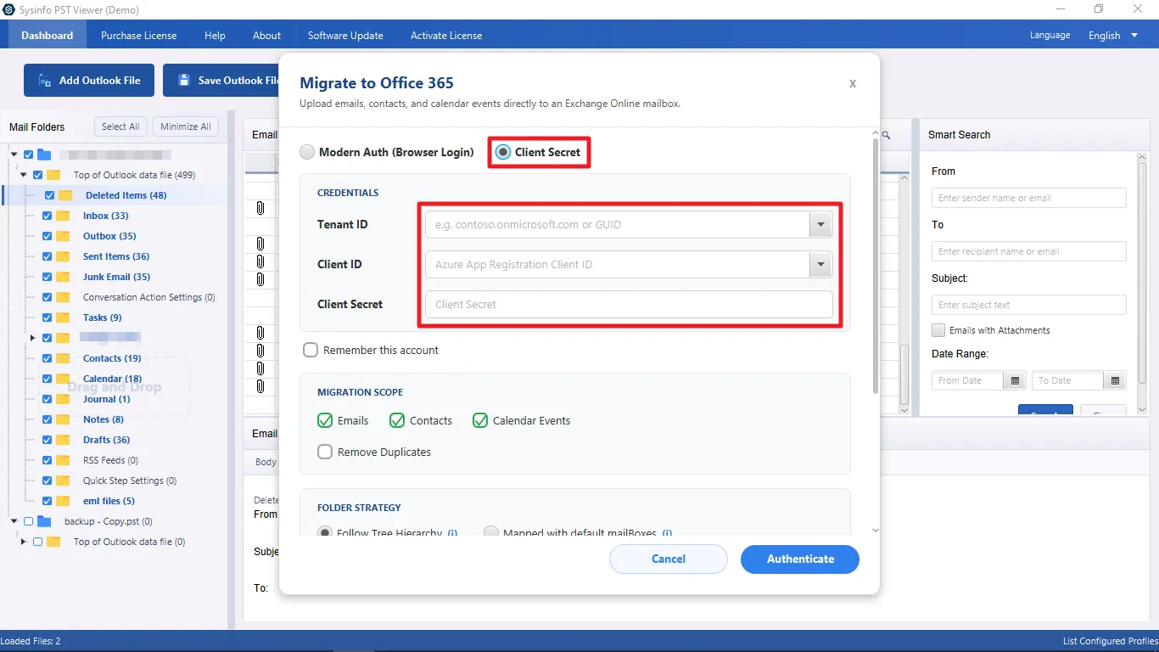Viewport: 1159px width, 652px height.
Task: Click the Authenticate button
Action: pos(800,559)
